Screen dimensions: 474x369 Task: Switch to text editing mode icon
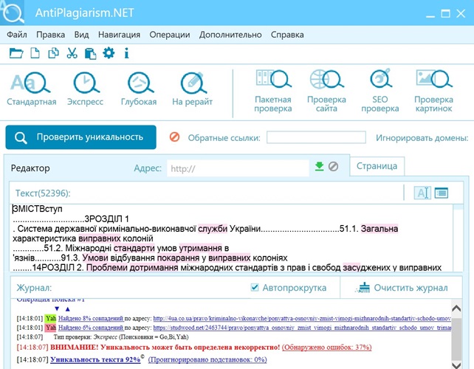[422, 193]
